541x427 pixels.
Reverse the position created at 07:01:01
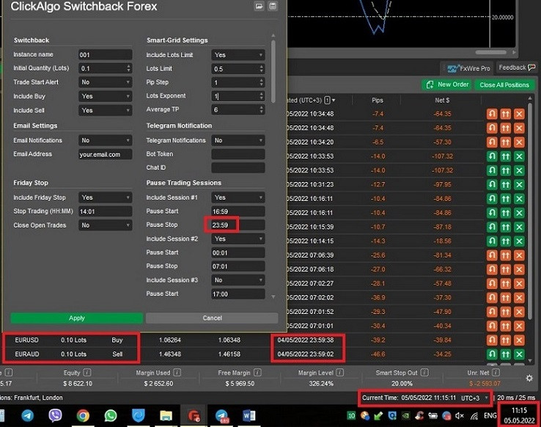492,326
